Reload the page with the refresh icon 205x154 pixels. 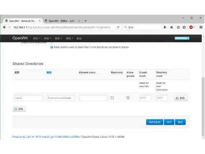(118, 27)
